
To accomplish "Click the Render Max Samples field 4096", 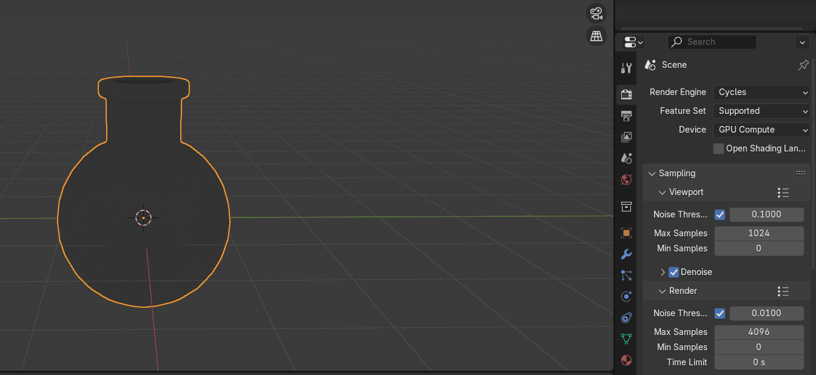I will (x=759, y=332).
